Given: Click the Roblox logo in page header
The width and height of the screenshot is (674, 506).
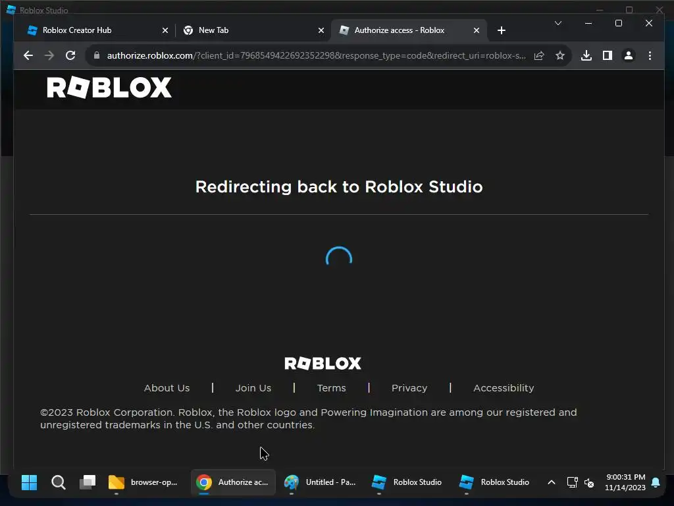Looking at the screenshot, I should click(x=109, y=88).
